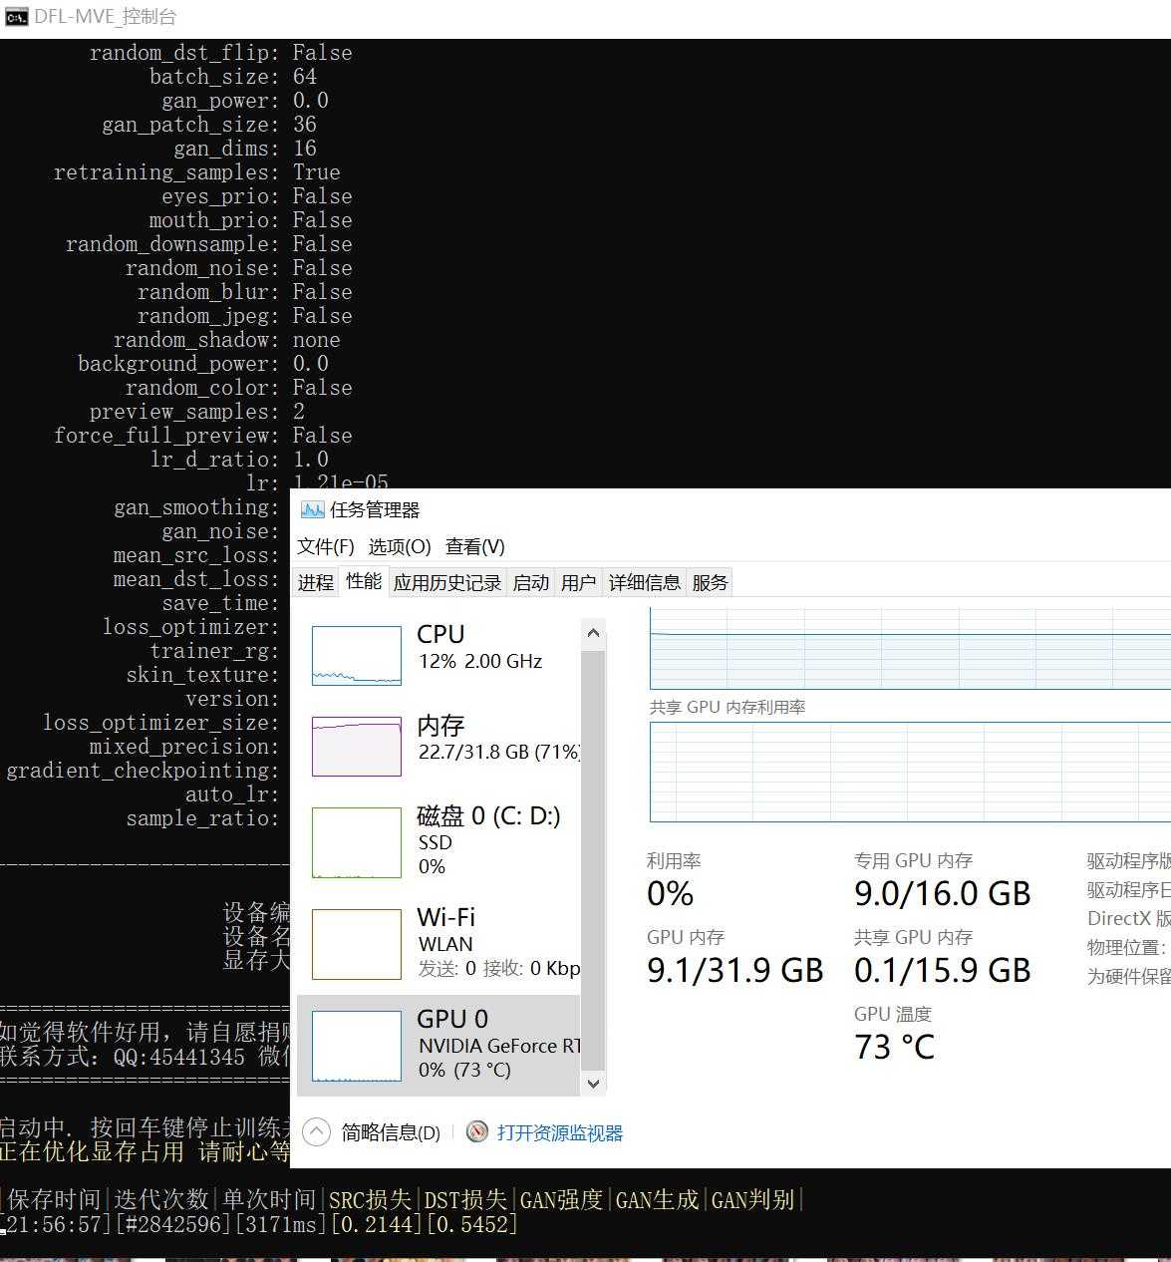Select the GPU 0 NVIDIA GeForce item

tap(439, 1045)
